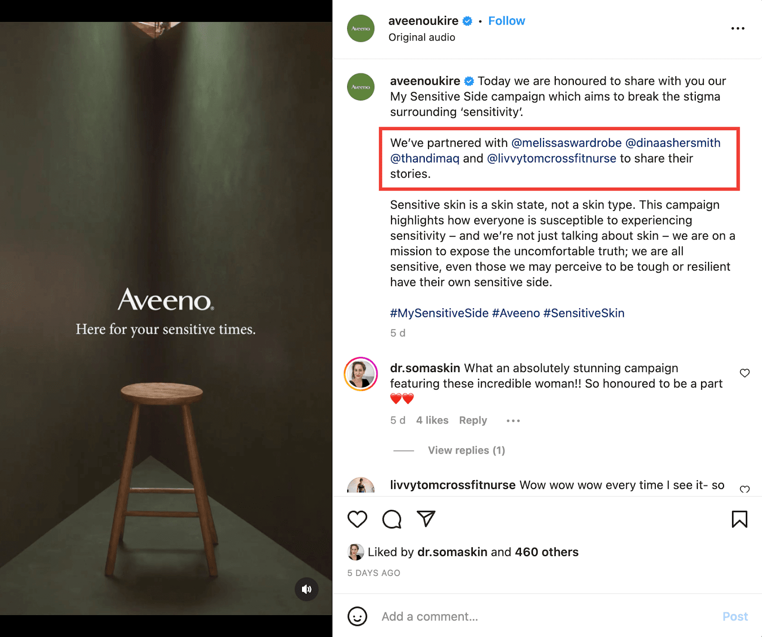Reply to dr.somaskin's comment
Image resolution: width=762 pixels, height=637 pixels.
(x=472, y=420)
